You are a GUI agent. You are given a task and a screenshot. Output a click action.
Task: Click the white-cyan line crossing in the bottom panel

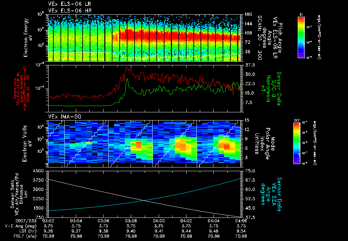(144, 201)
